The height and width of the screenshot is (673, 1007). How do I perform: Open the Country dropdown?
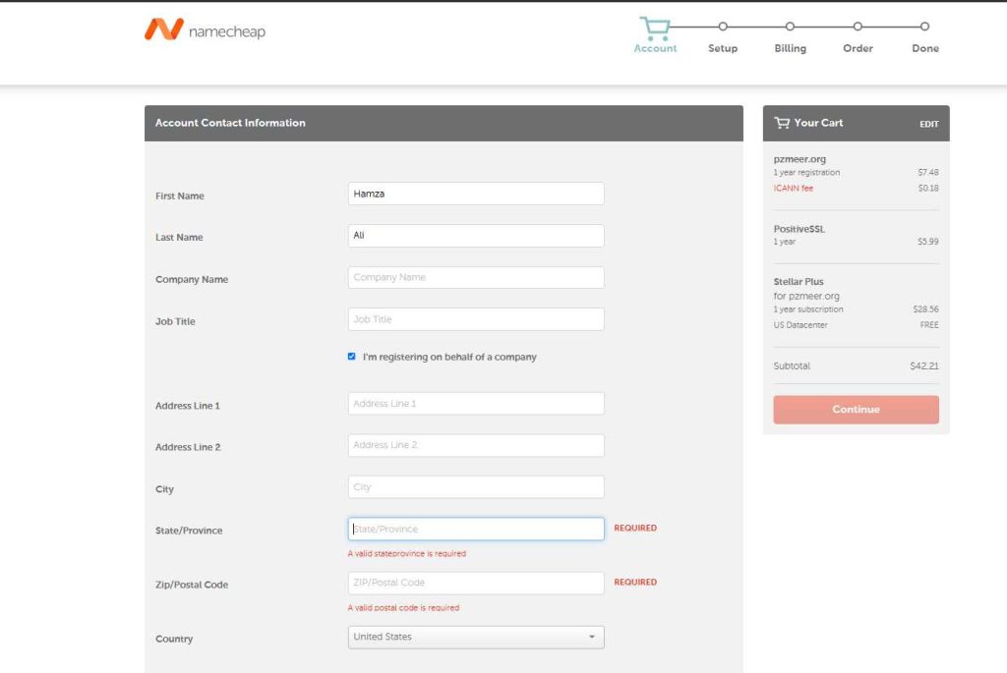(x=475, y=638)
